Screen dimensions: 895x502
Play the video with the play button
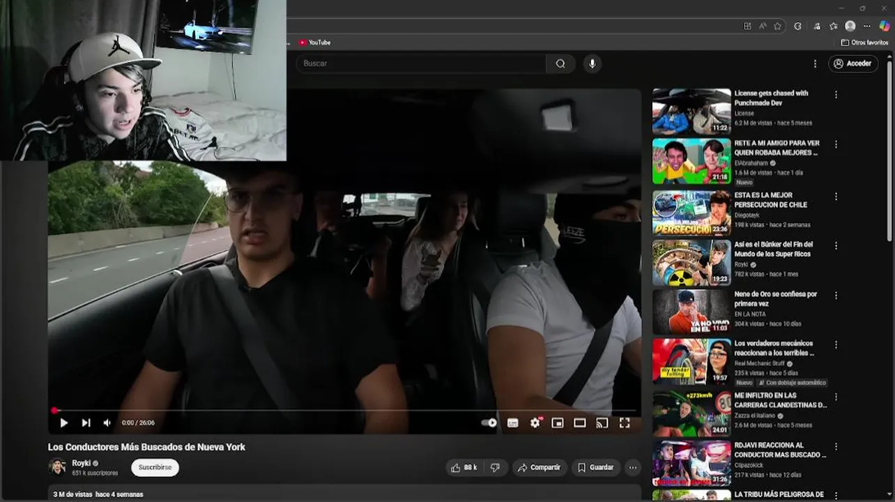click(64, 423)
